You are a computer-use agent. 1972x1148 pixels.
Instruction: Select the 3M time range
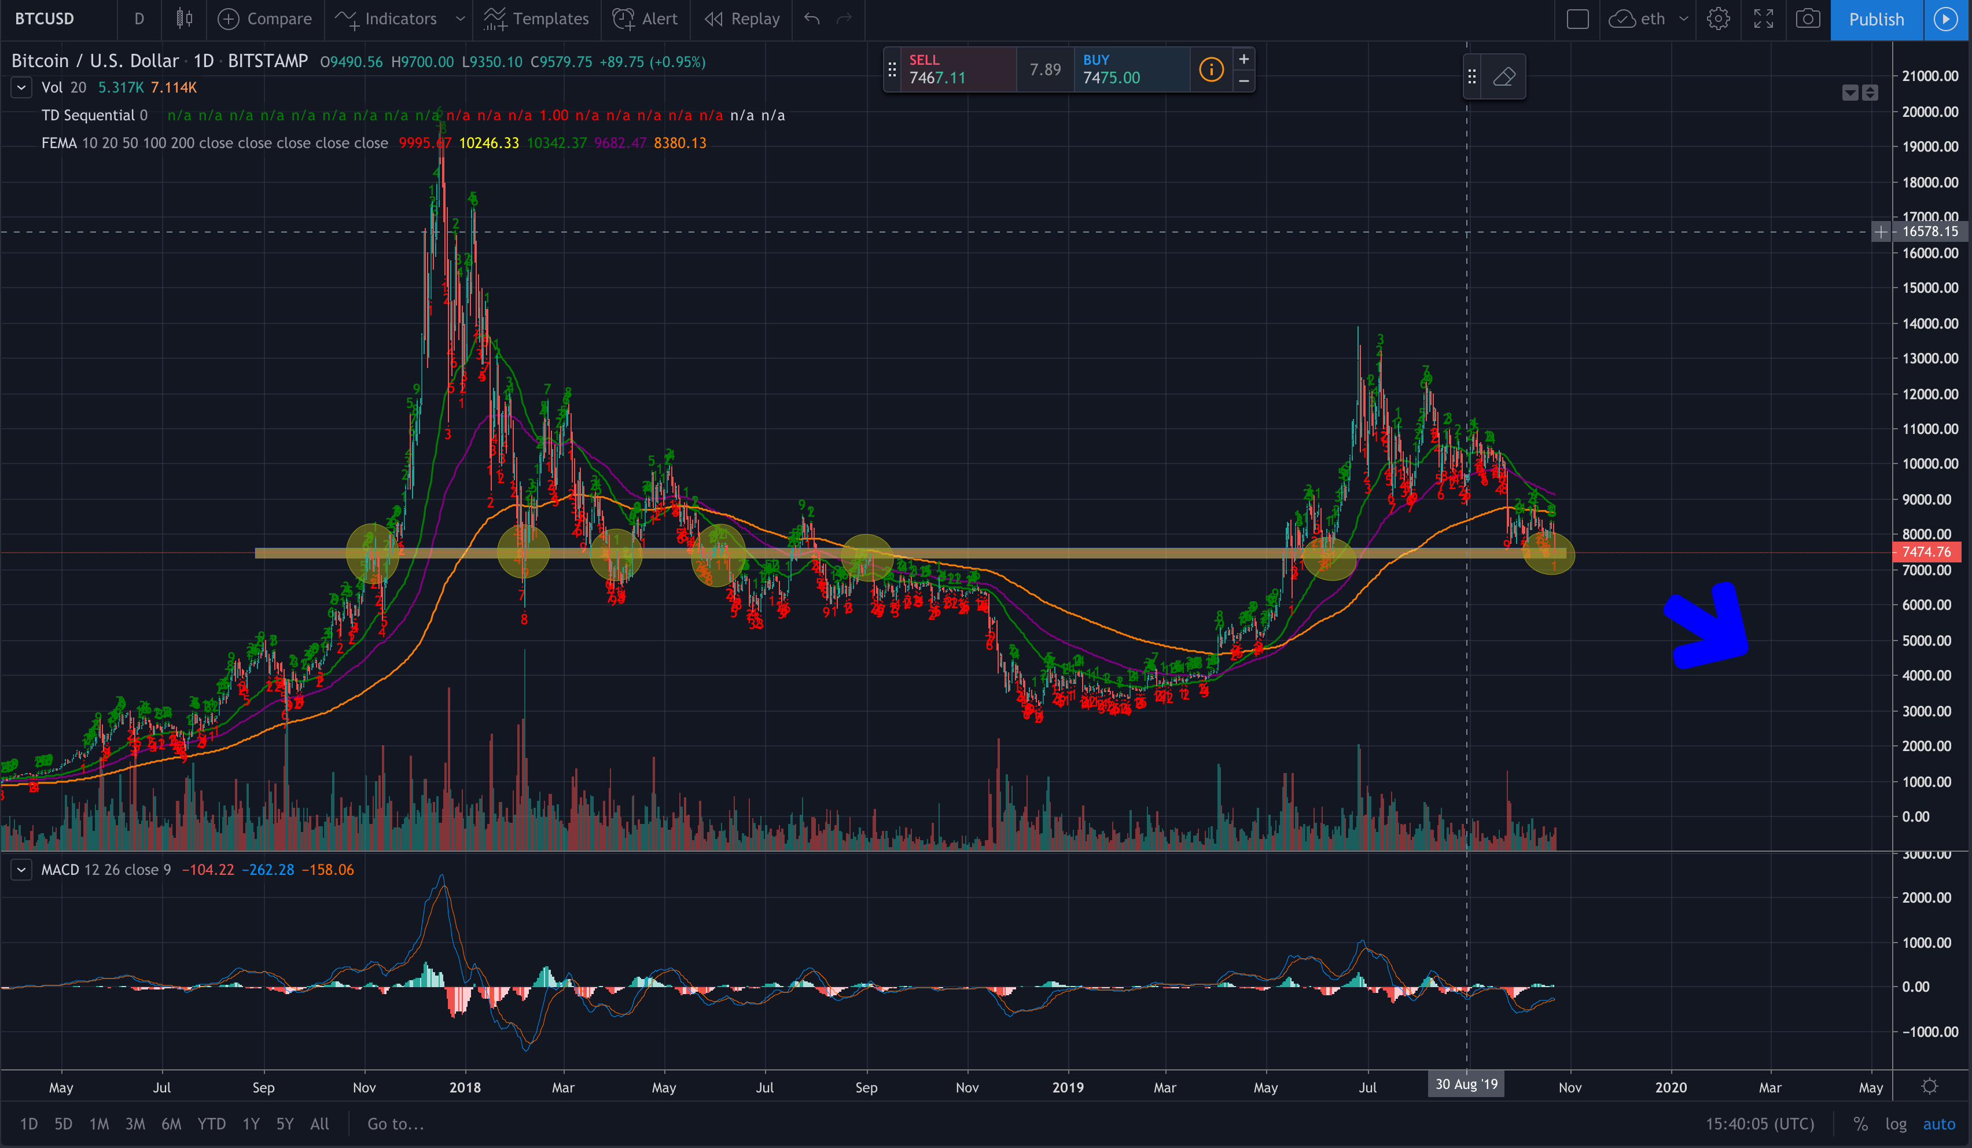(135, 1124)
